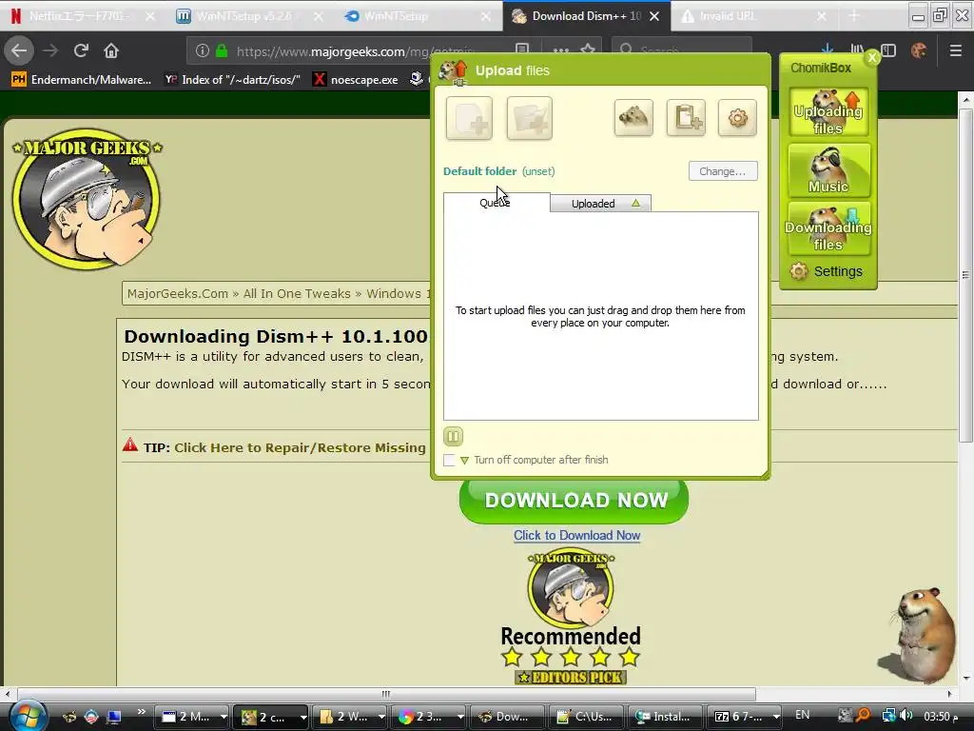Click the Major Geeks logo

point(87,199)
